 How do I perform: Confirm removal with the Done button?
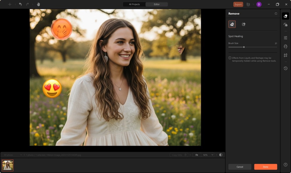pyautogui.click(x=265, y=167)
